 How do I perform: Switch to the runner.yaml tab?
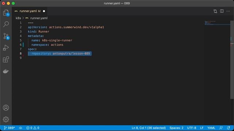point(30,11)
